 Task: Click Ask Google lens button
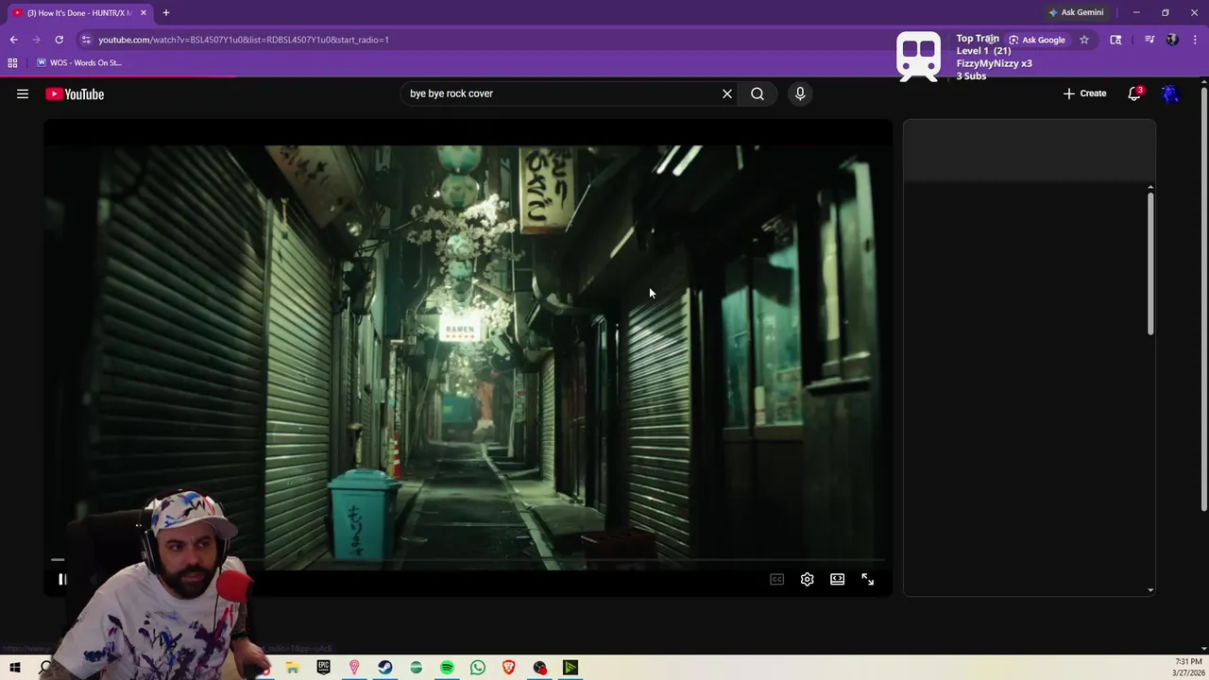[x=1036, y=40]
